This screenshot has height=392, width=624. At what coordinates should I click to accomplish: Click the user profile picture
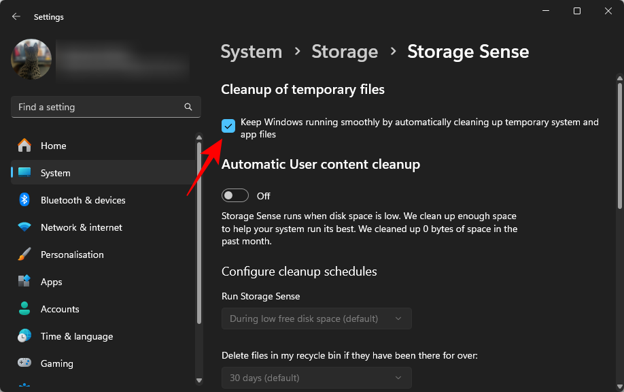pos(31,60)
